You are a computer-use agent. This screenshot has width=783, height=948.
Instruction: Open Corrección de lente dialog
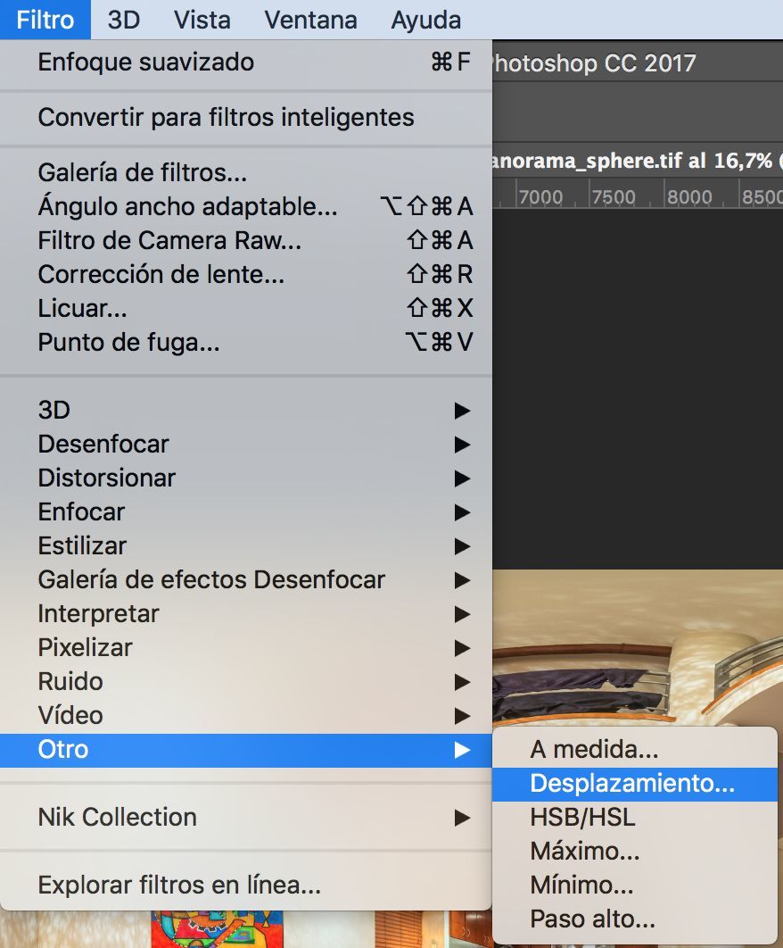246,274
